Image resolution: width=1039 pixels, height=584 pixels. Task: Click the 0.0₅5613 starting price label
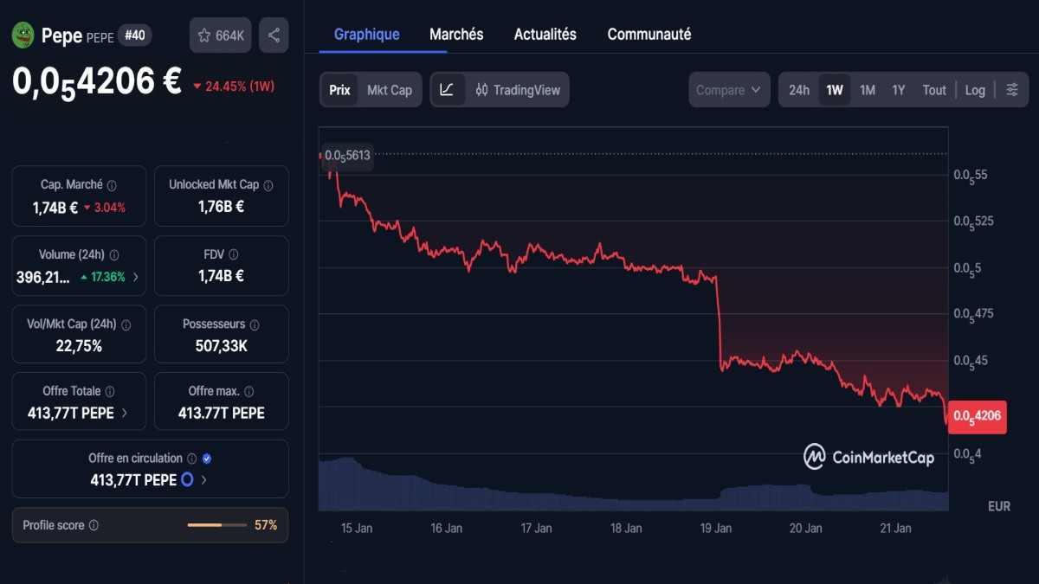[347, 156]
